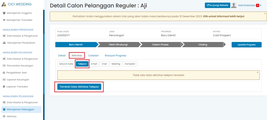The width and height of the screenshot is (267, 120).
Task: Click the trial information link in the banner
Action: coord(223,16)
